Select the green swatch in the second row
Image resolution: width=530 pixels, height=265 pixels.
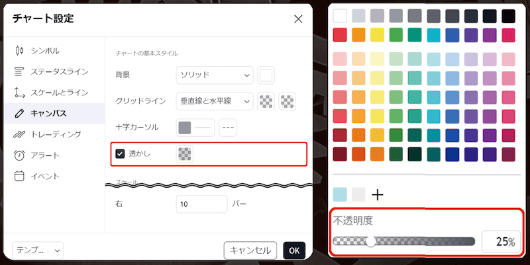[396, 35]
